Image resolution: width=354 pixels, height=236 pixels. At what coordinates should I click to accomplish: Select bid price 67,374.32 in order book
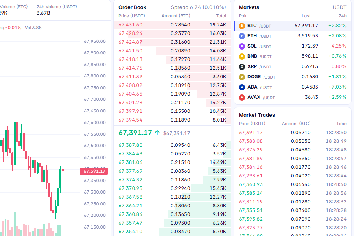(130, 179)
